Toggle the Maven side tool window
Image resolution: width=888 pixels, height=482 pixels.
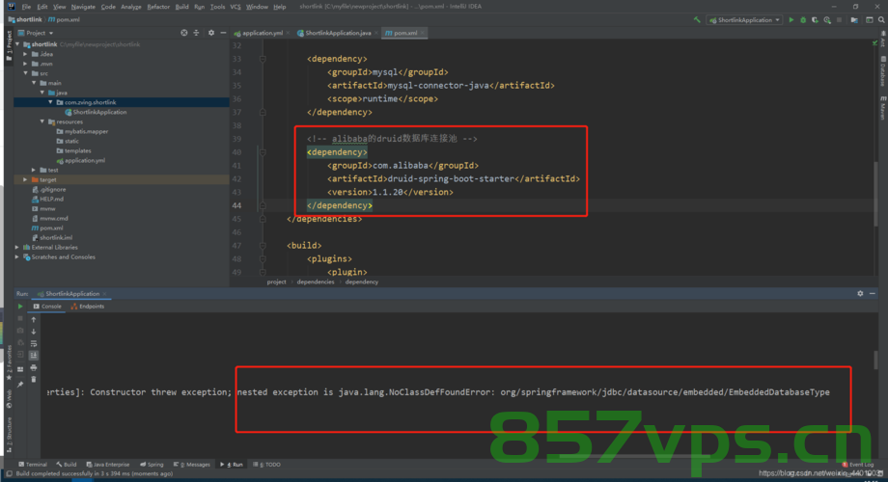(x=883, y=108)
